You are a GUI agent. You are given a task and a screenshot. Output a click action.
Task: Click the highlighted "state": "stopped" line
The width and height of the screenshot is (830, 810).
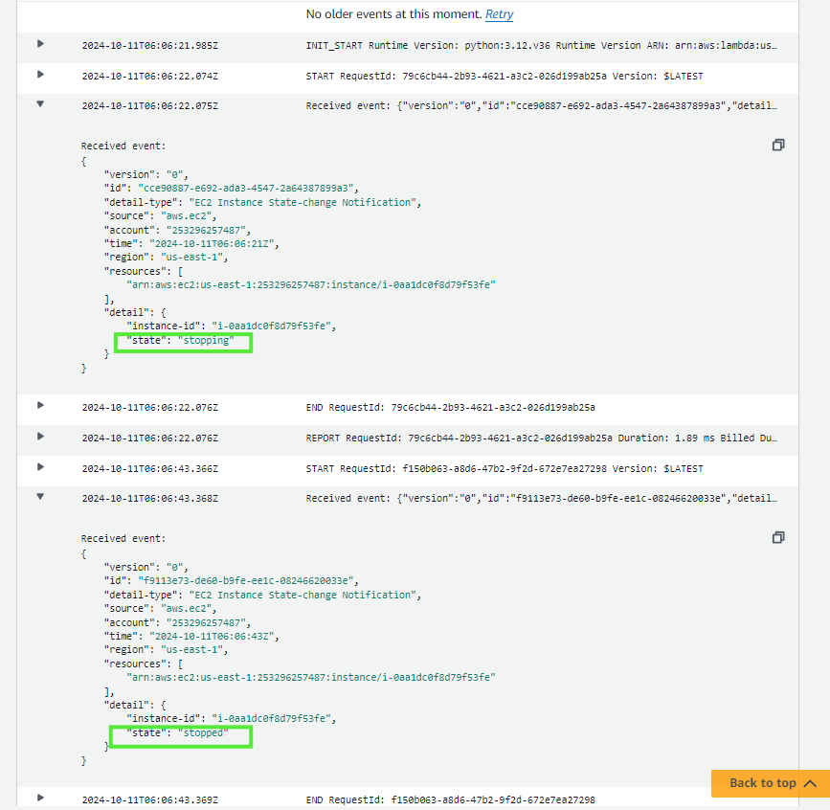point(182,733)
